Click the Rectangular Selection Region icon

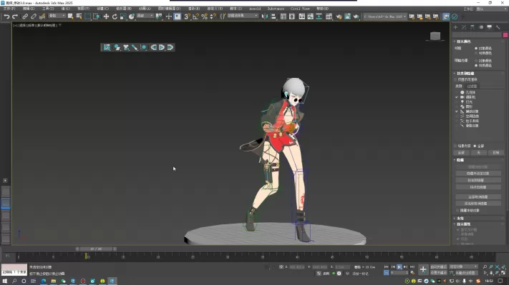coord(87,16)
